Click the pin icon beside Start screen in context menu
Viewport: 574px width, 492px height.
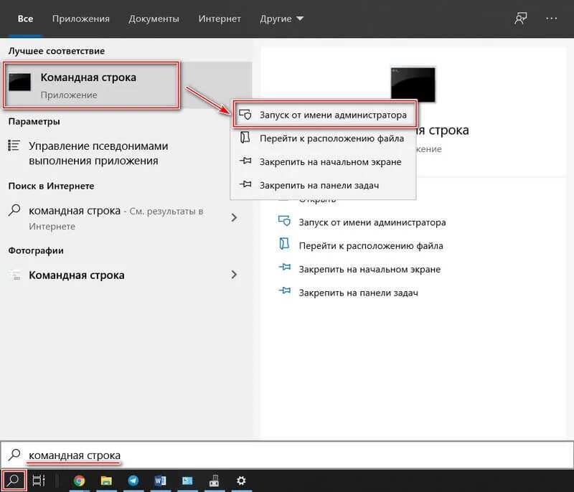[x=245, y=161]
